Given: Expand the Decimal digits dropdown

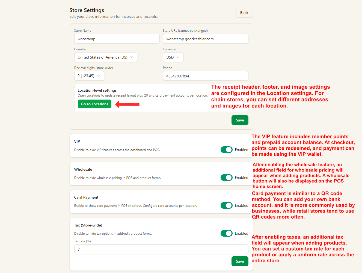Looking at the screenshot, I should click(x=89, y=76).
